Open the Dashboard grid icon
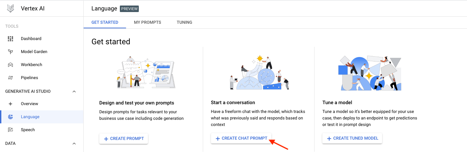 click(x=10, y=38)
